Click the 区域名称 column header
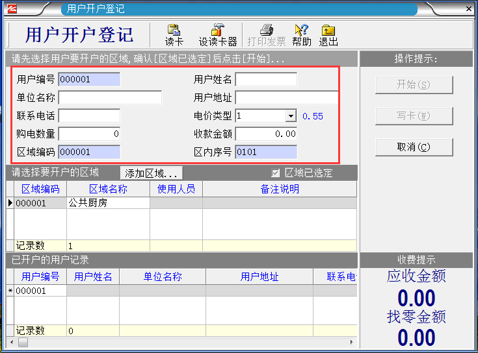The height and width of the screenshot is (353, 478). click(x=108, y=189)
